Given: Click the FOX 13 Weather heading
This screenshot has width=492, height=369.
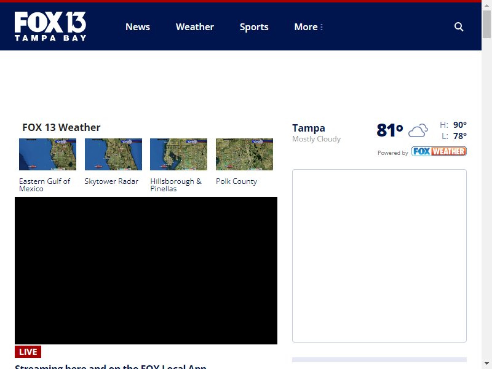Looking at the screenshot, I should click(61, 127).
